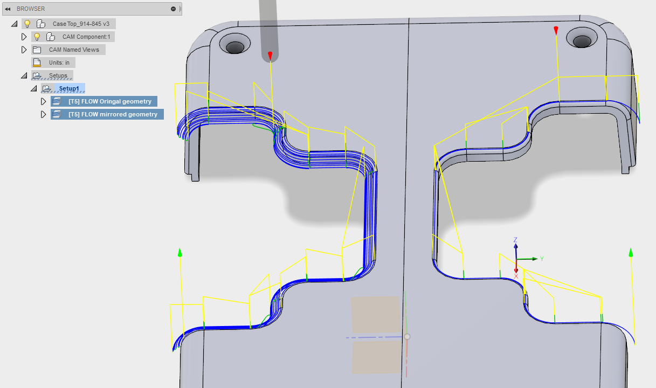This screenshot has height=388, width=656.
Task: Click the green Y axis arrow of the triad
Action: click(529, 259)
